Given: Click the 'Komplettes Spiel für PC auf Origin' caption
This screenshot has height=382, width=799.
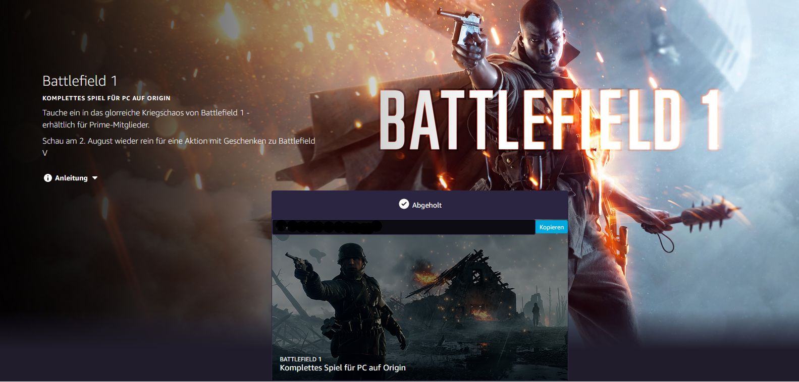Looking at the screenshot, I should tap(343, 368).
